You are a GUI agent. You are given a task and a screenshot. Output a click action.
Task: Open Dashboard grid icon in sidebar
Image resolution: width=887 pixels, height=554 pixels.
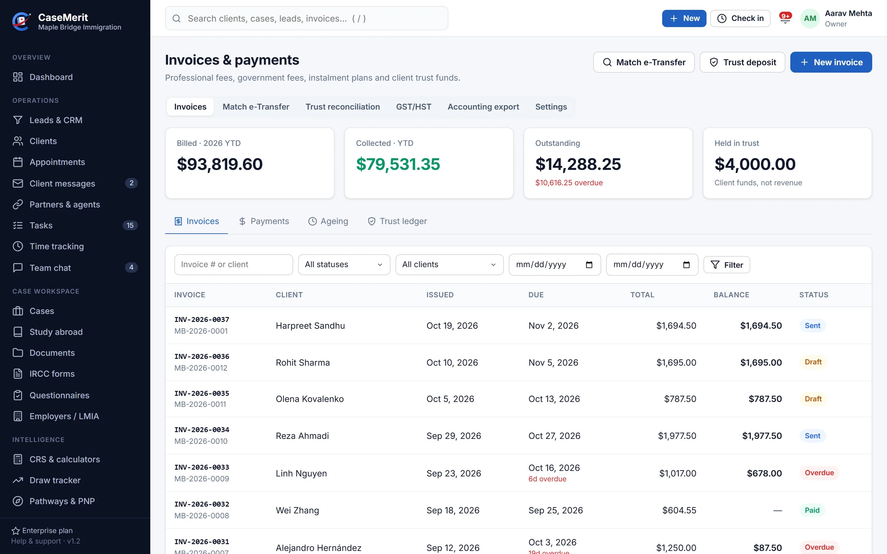click(x=18, y=77)
